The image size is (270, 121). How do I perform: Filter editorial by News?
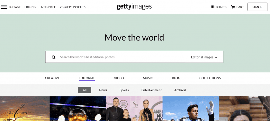[103, 90]
